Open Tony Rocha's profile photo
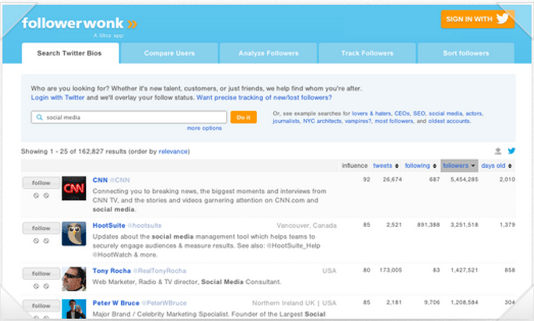The width and height of the screenshot is (534, 321). coord(74,279)
